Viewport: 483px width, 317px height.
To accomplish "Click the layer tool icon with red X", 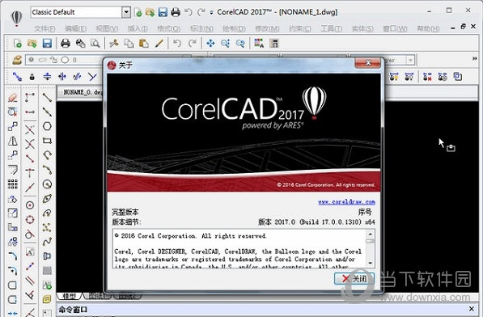I will click(427, 77).
